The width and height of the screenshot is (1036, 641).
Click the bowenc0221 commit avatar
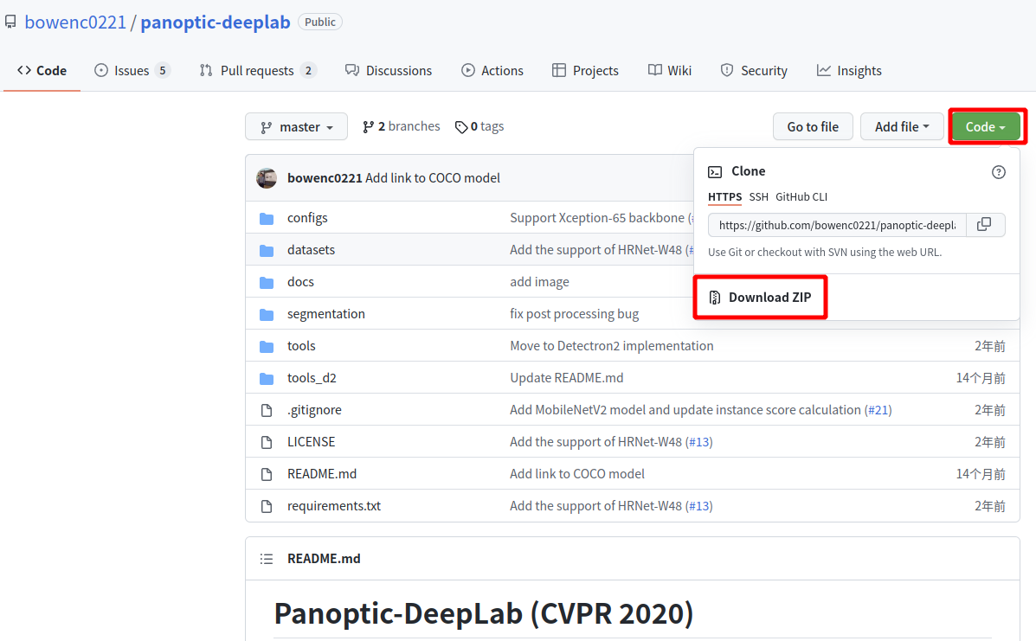click(x=268, y=177)
